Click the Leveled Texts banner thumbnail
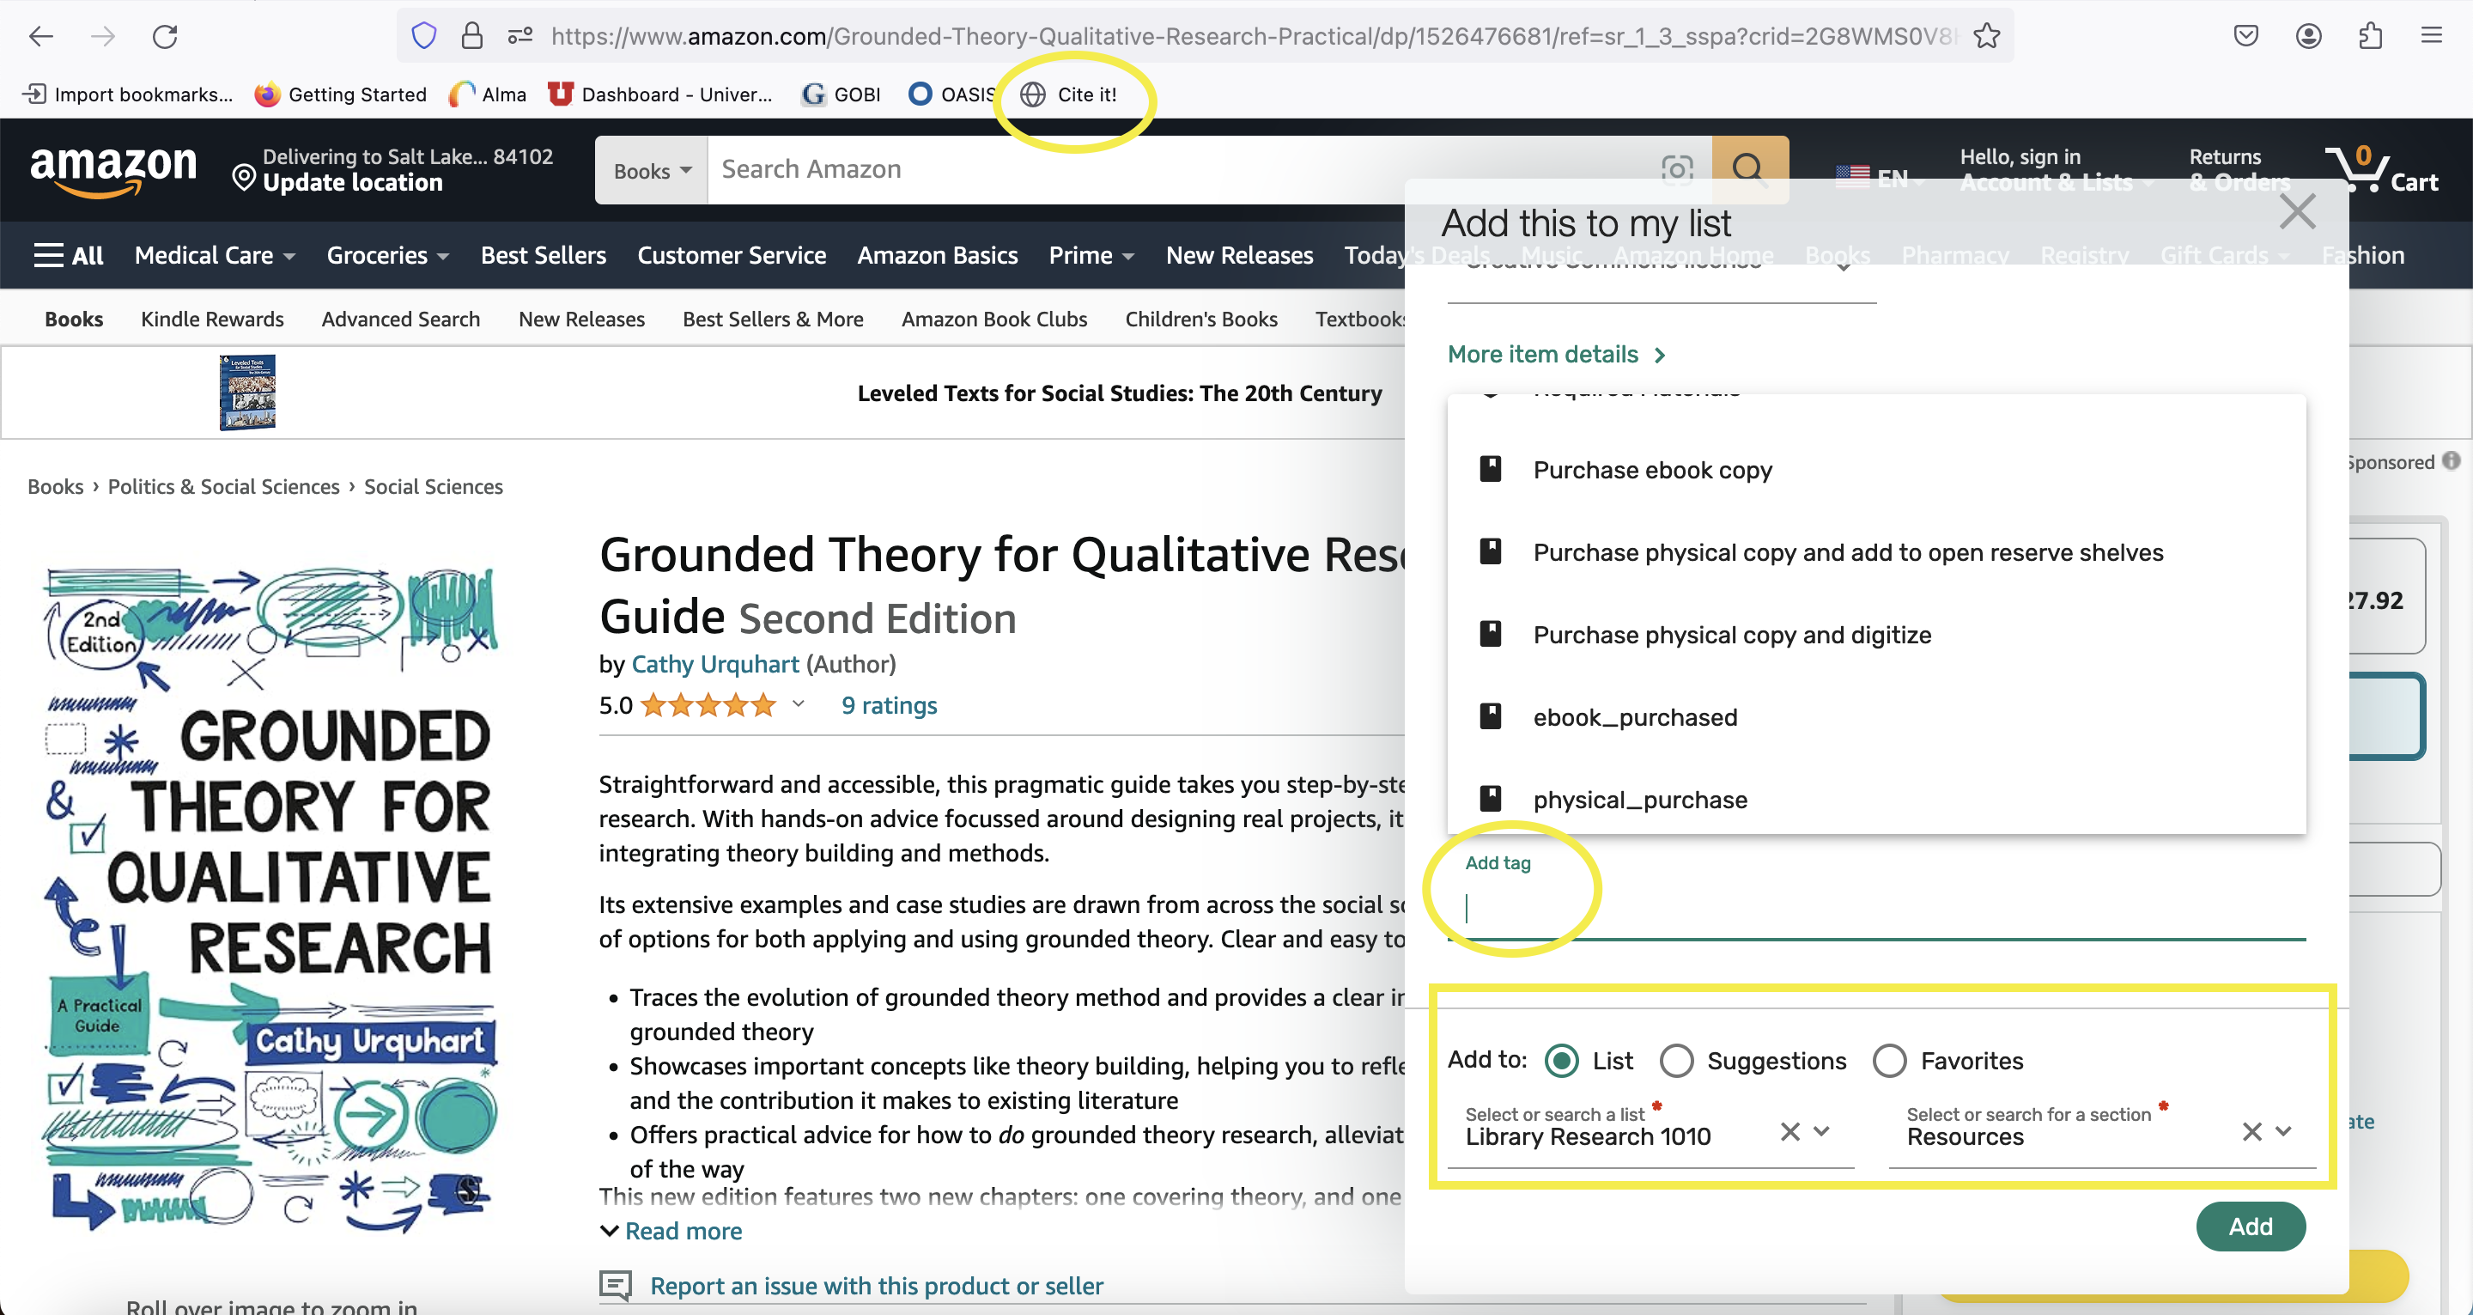The height and width of the screenshot is (1315, 2473). [247, 392]
